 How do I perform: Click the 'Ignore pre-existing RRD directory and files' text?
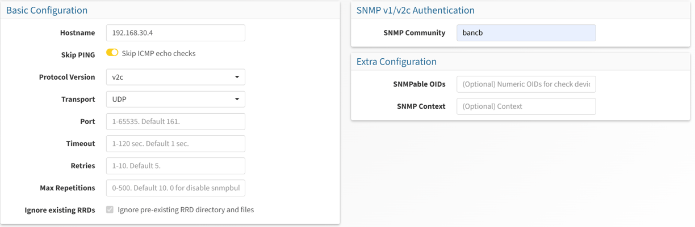pyautogui.click(x=186, y=209)
